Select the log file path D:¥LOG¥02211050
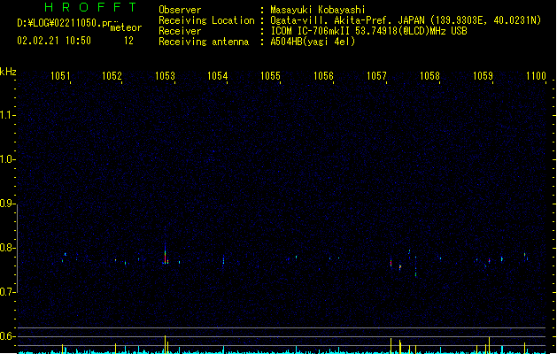557x354 pixels. 68,23
